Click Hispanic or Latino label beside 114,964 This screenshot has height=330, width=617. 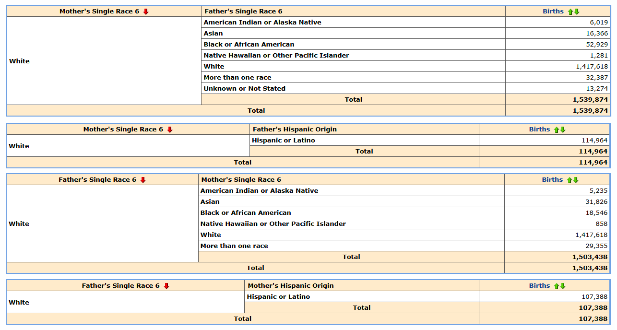[x=284, y=140]
